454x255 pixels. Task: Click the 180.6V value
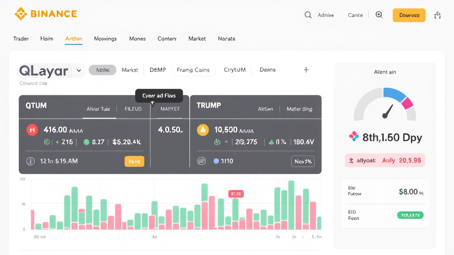(303, 142)
